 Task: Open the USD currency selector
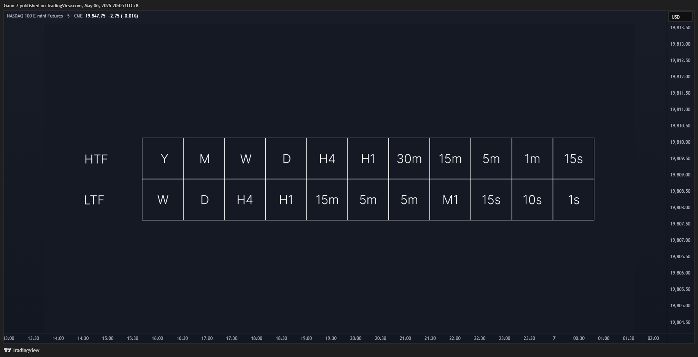pyautogui.click(x=680, y=17)
